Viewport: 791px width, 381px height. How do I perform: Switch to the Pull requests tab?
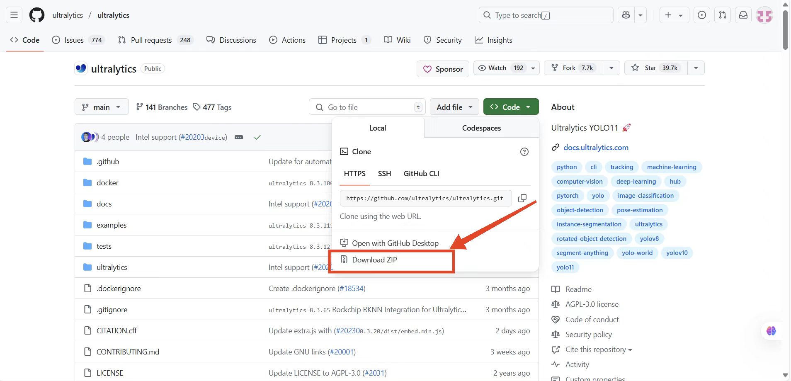tap(155, 40)
